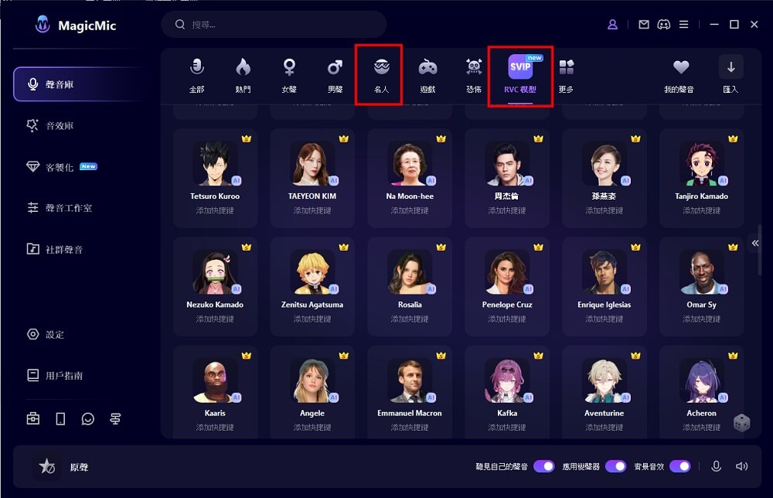Click 添加快捷鍵 under Nezuko Kamado
The width and height of the screenshot is (773, 498).
215,319
